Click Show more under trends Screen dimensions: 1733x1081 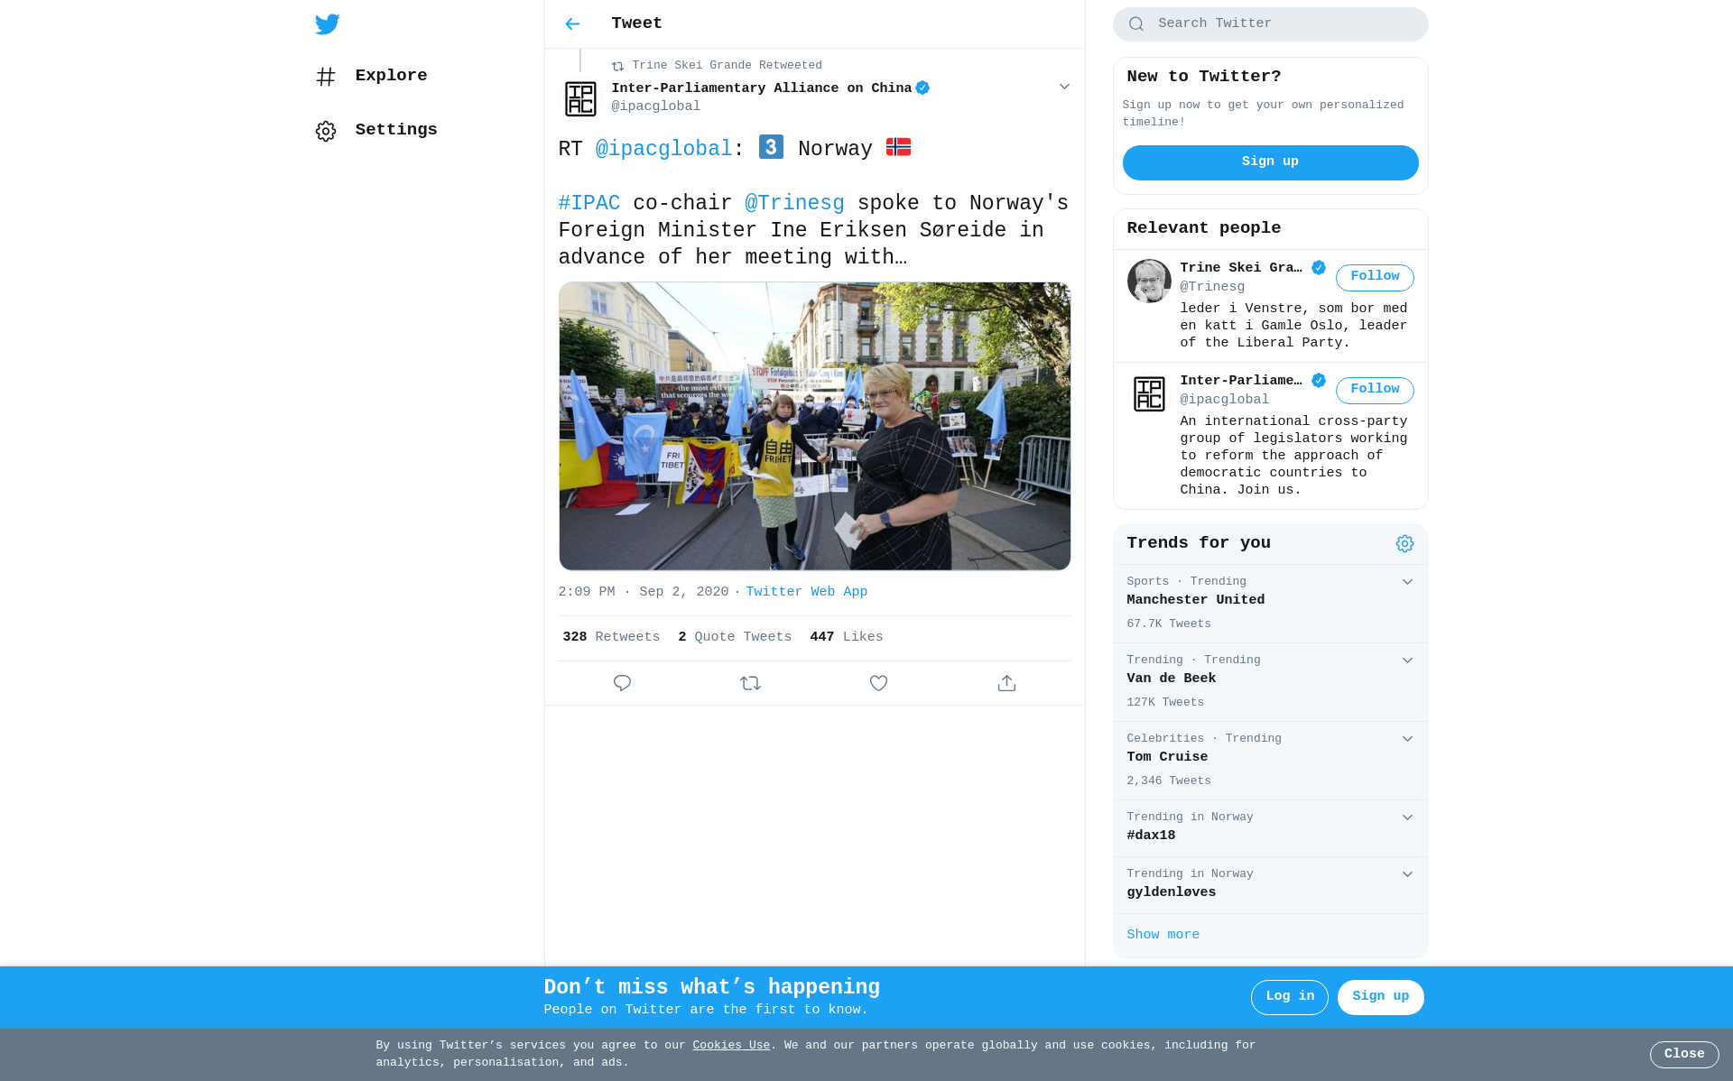pos(1163,935)
